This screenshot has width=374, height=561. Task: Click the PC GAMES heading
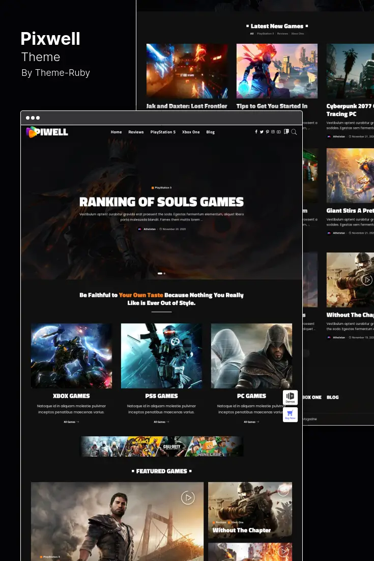[x=252, y=396]
